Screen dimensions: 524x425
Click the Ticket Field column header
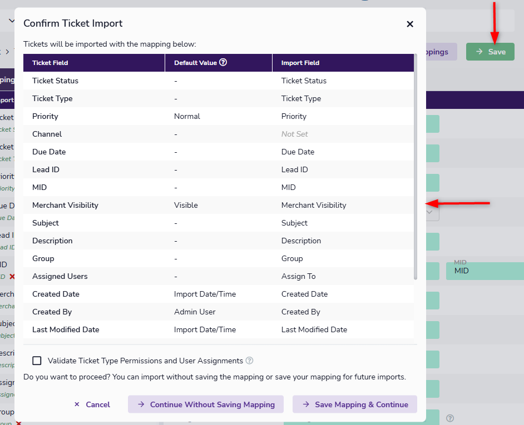click(50, 63)
